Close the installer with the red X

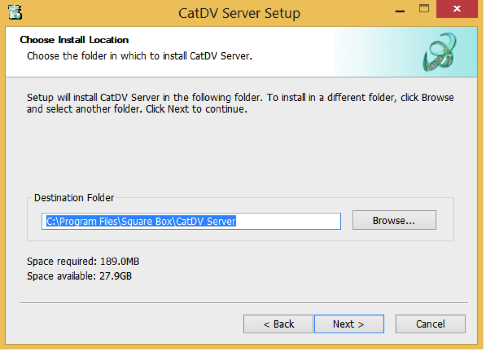(457, 9)
